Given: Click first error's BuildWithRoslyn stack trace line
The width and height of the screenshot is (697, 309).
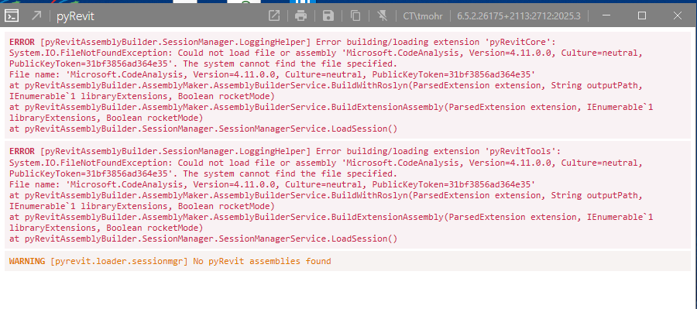Looking at the screenshot, I should click(325, 91).
